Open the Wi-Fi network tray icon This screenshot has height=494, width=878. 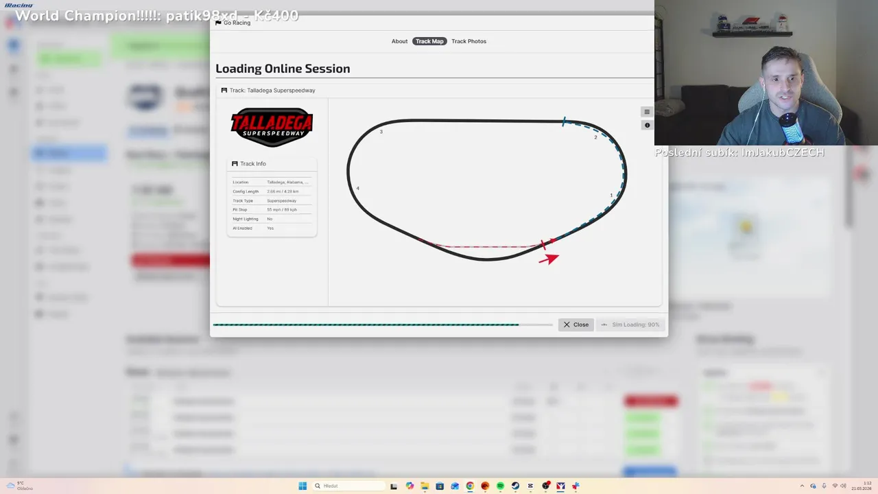click(x=835, y=486)
